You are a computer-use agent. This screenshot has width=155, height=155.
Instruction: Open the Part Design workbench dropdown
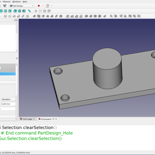(x=22, y=6)
